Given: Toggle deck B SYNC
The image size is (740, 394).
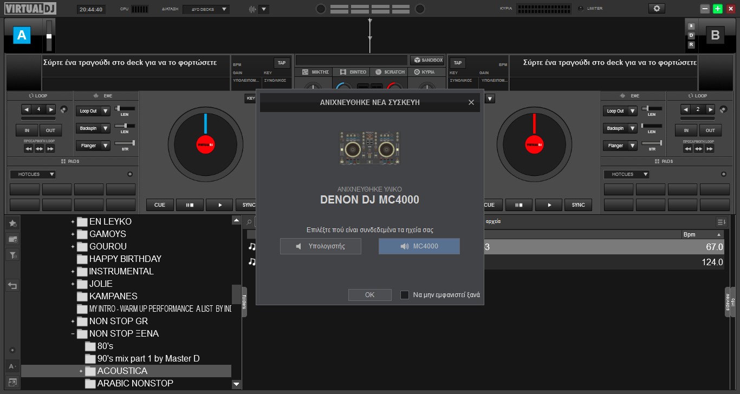Looking at the screenshot, I should click(579, 205).
